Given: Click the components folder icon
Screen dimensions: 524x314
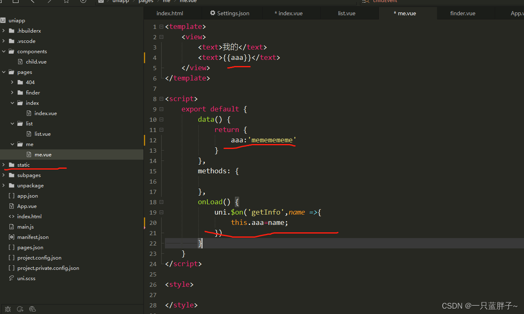Looking at the screenshot, I should pos(12,52).
